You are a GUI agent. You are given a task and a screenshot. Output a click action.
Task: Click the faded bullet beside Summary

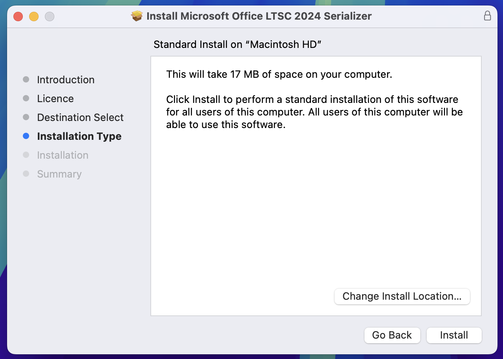click(26, 174)
